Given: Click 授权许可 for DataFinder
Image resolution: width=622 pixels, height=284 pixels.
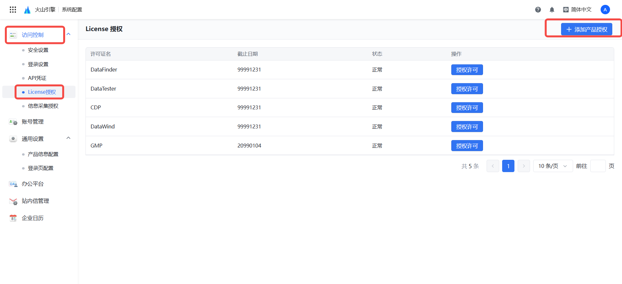Looking at the screenshot, I should pyautogui.click(x=467, y=70).
